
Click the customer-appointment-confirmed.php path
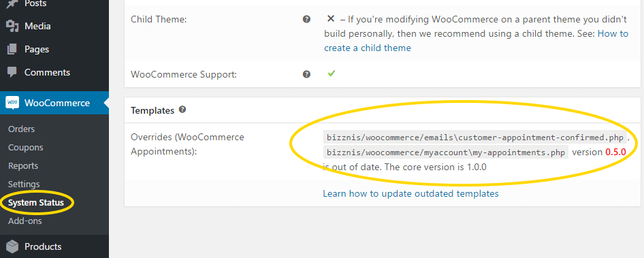[x=475, y=138]
